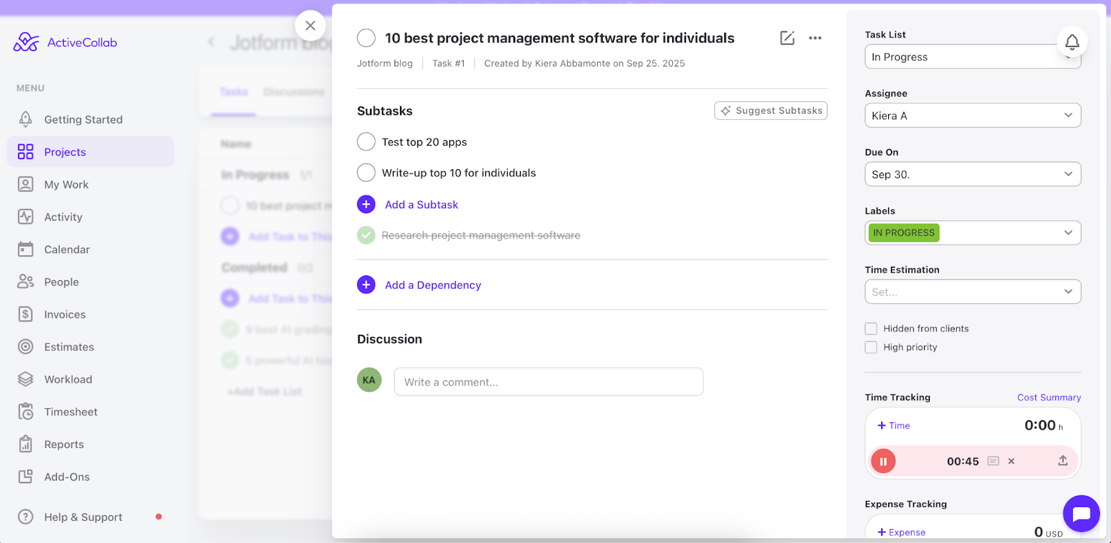Click the notification bell icon
Image resolution: width=1111 pixels, height=543 pixels.
(x=1072, y=42)
